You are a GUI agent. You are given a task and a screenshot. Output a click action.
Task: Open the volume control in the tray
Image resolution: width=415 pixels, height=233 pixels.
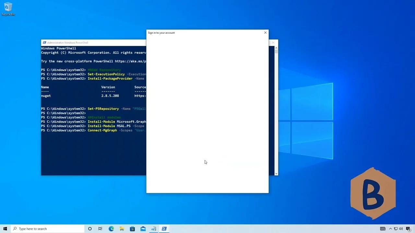[x=401, y=229]
